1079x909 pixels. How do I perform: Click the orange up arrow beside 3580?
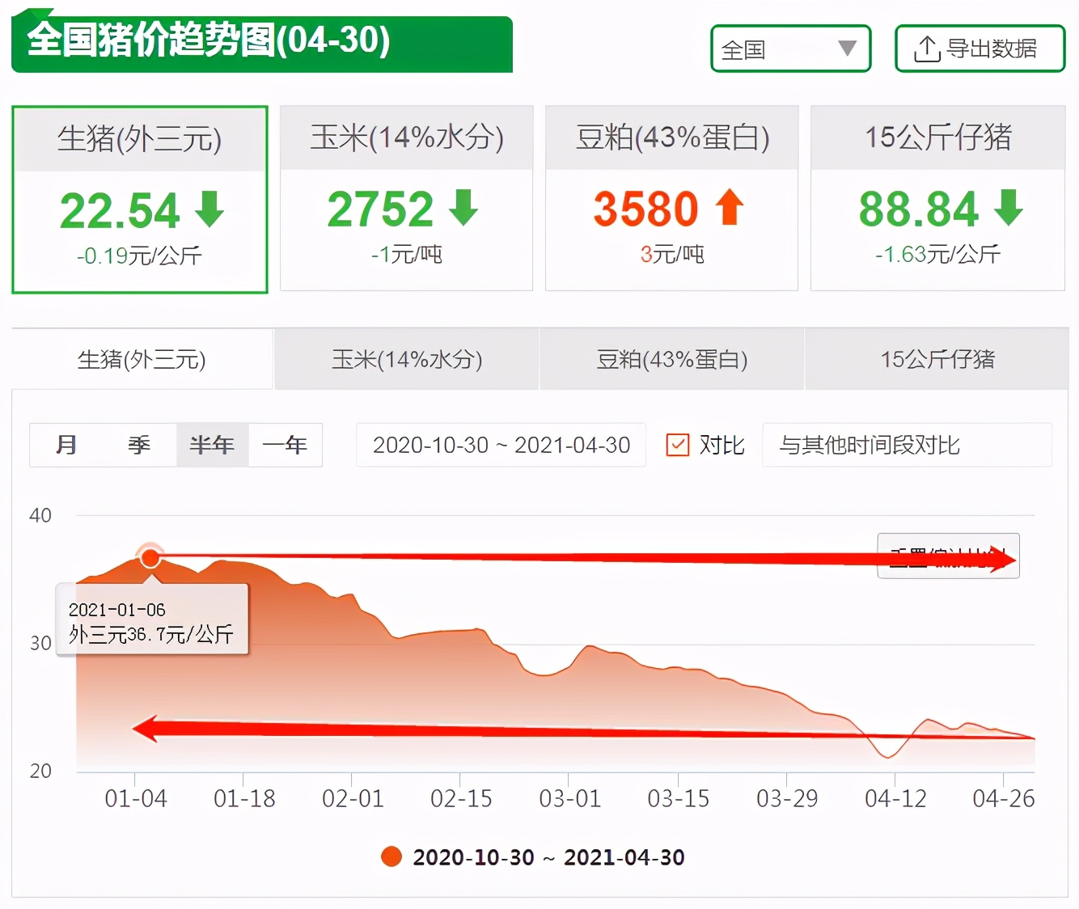pyautogui.click(x=729, y=209)
